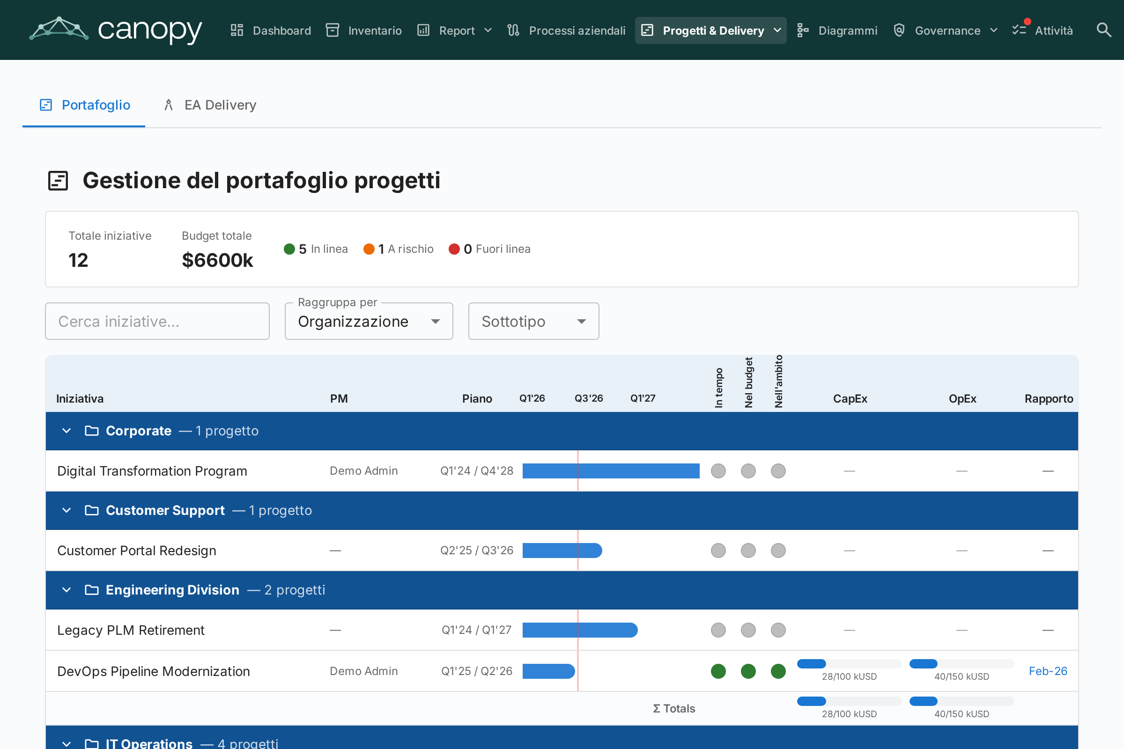Viewport: 1124px width, 749px height.
Task: Click the Processi aziendali flow icon
Action: click(x=513, y=30)
